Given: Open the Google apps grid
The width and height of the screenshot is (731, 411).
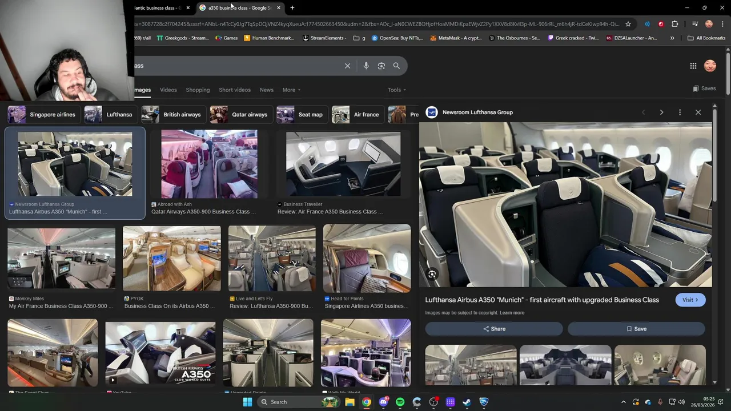Looking at the screenshot, I should click(x=693, y=66).
